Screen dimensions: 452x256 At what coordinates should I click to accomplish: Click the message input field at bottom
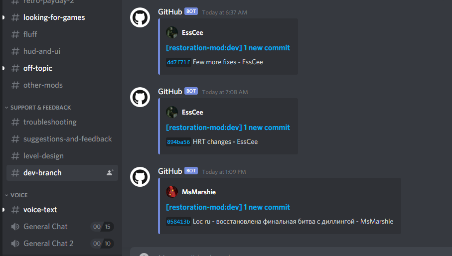291,252
